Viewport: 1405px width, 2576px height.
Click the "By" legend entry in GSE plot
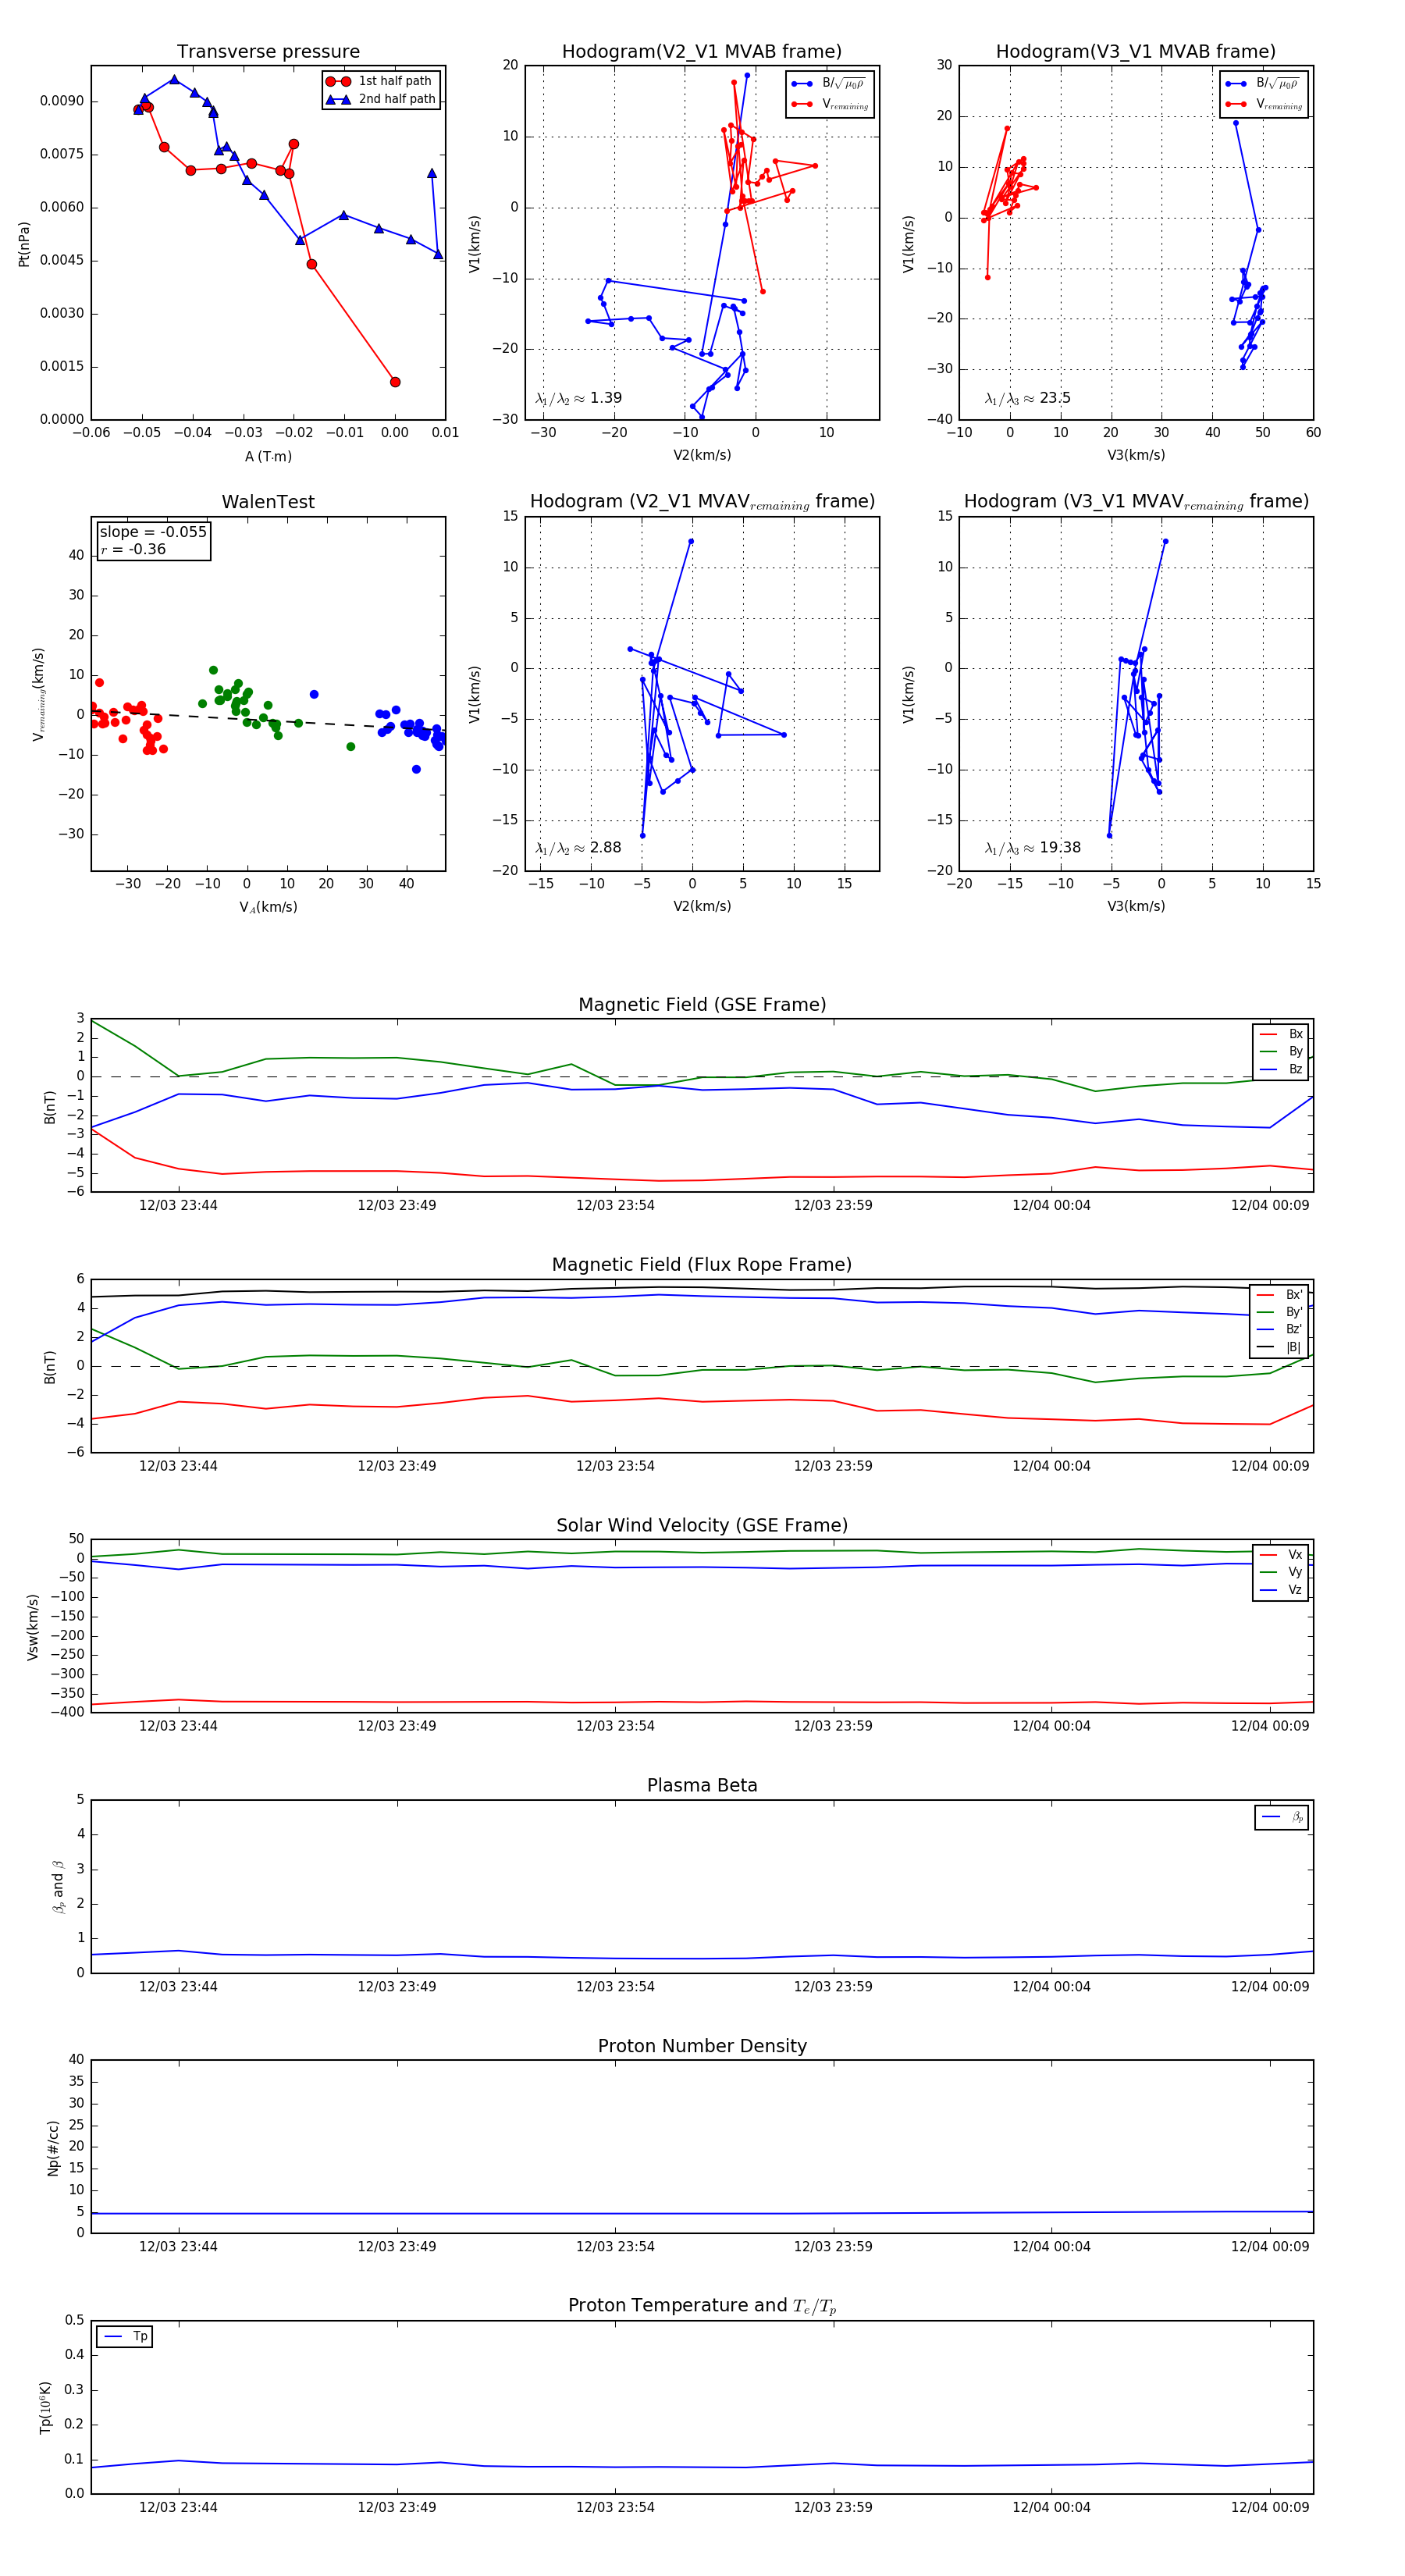pos(1281,1051)
